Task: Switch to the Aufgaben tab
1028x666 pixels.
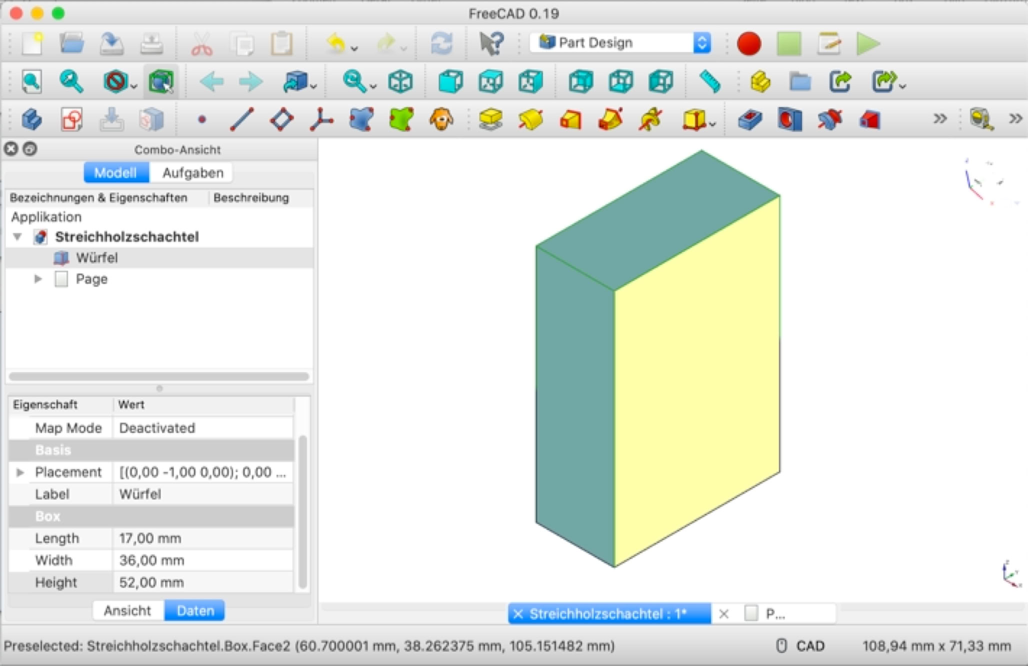Action: (192, 173)
